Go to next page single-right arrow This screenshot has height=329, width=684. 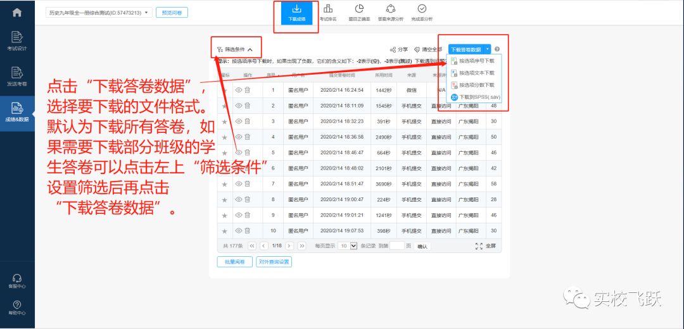pos(289,245)
